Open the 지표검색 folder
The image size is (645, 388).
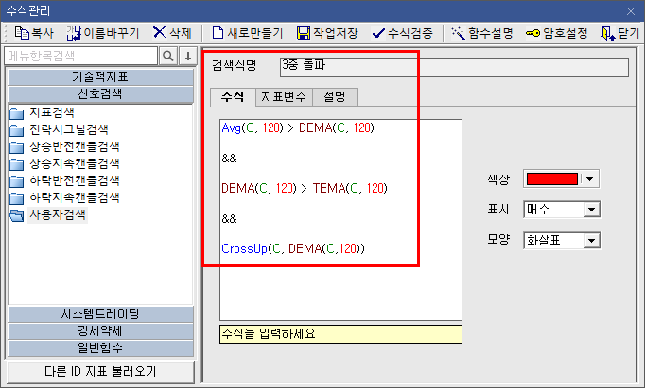coord(42,112)
